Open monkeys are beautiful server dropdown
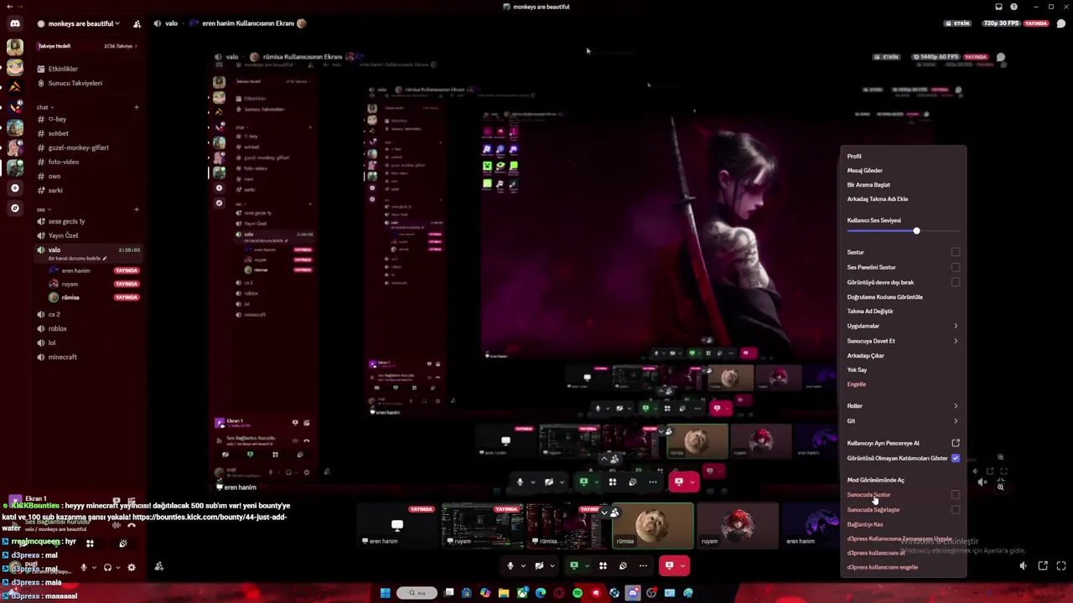Image resolution: width=1073 pixels, height=603 pixels. click(84, 23)
